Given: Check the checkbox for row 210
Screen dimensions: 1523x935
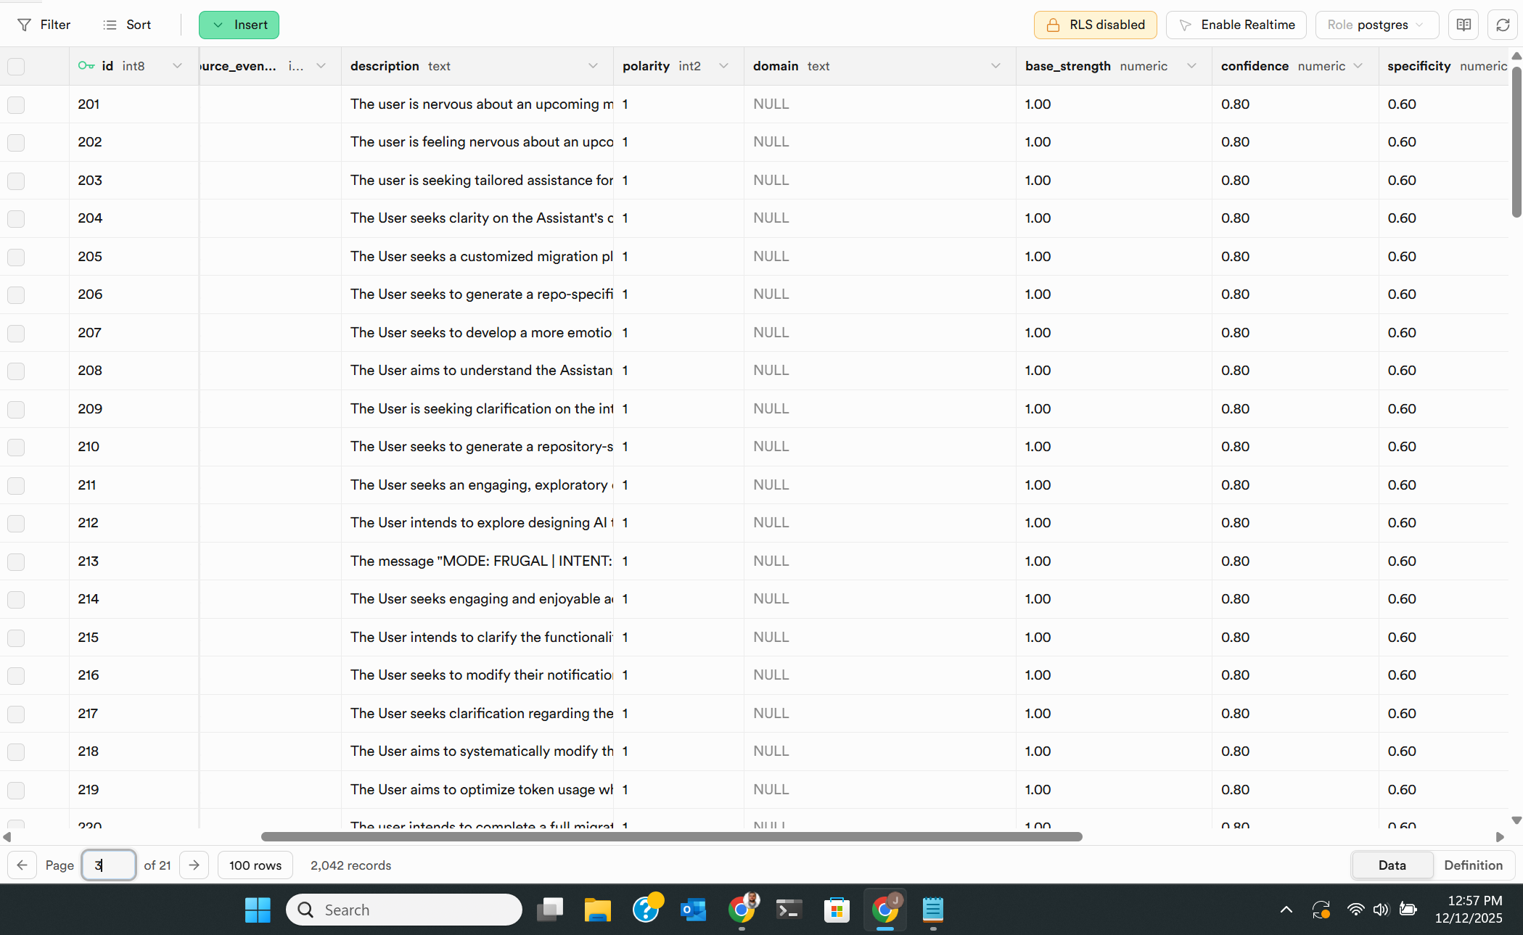Looking at the screenshot, I should click(x=16, y=448).
